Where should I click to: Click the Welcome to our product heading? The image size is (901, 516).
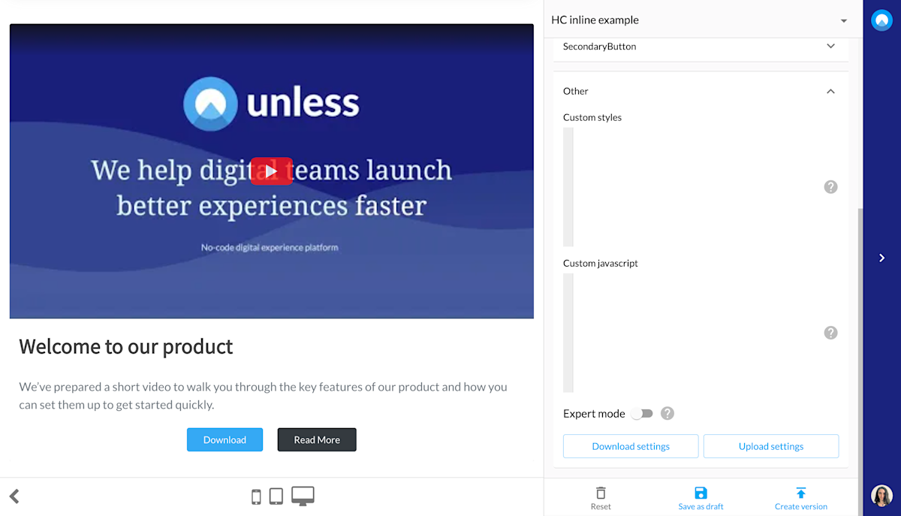(126, 346)
